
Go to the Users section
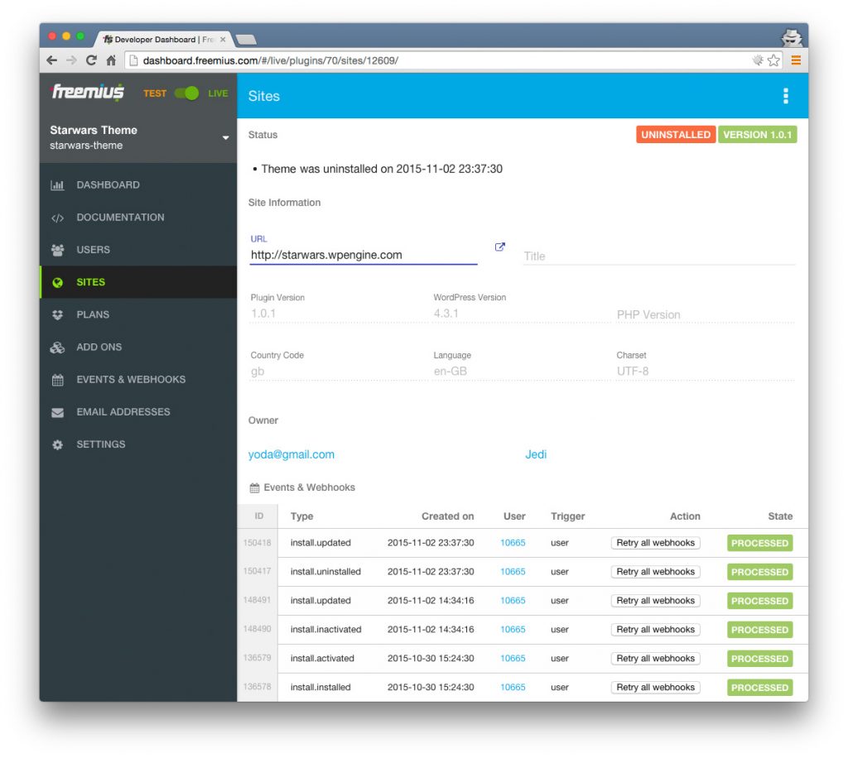click(x=138, y=250)
